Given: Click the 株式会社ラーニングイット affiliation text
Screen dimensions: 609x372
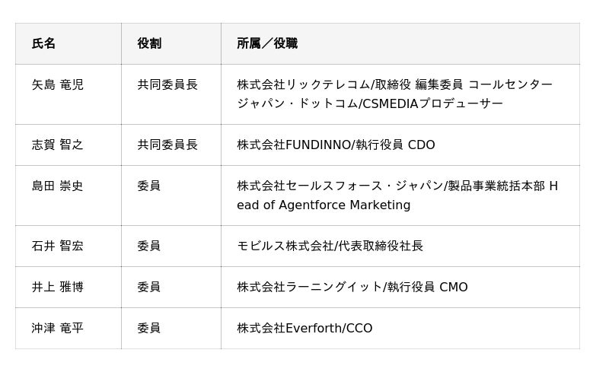Looking at the screenshot, I should pos(352,288).
